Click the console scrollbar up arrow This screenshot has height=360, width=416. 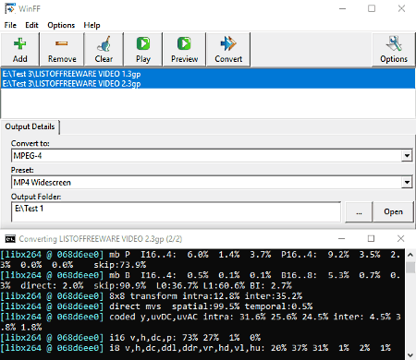click(x=410, y=255)
